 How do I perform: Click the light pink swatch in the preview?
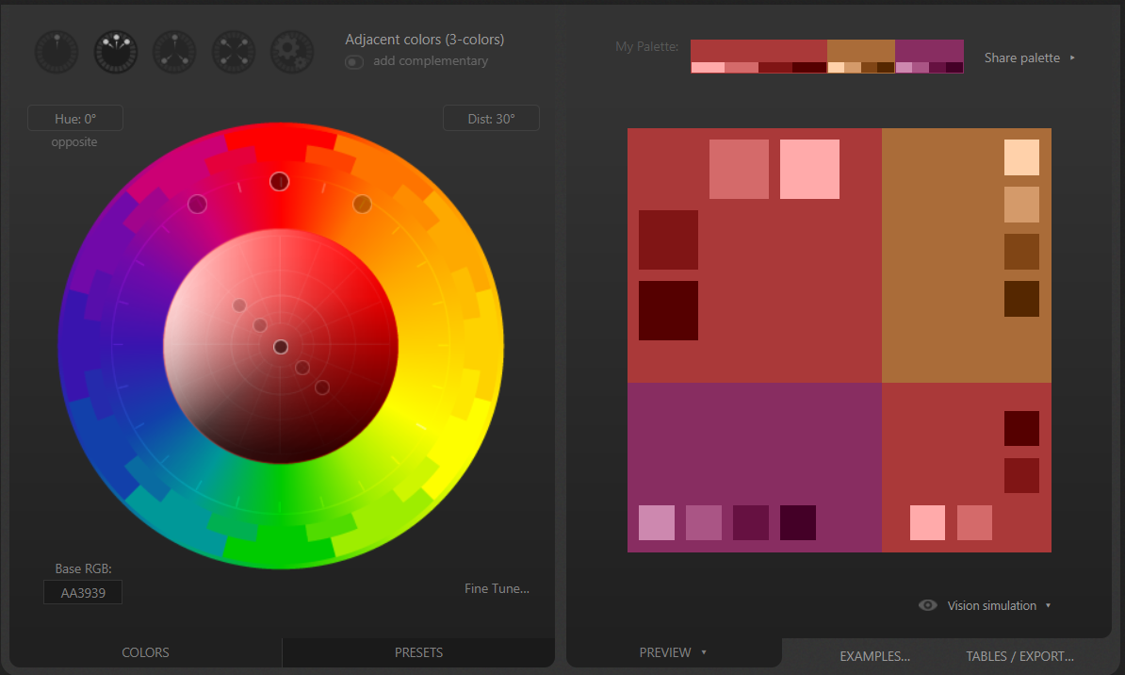pyautogui.click(x=809, y=169)
